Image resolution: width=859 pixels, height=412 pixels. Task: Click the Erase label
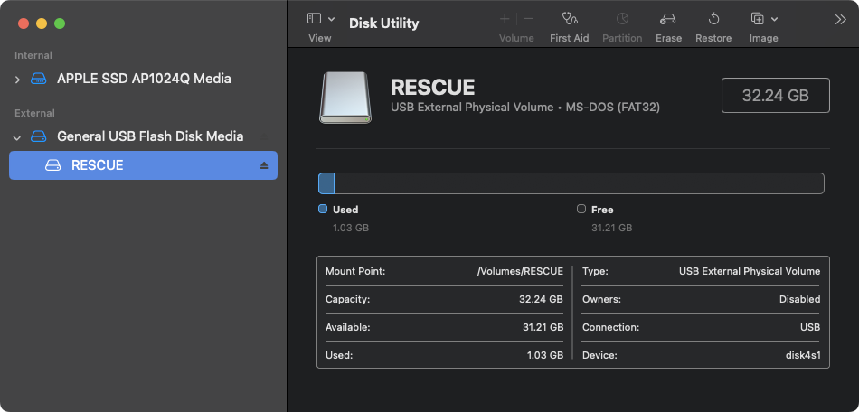[668, 38]
